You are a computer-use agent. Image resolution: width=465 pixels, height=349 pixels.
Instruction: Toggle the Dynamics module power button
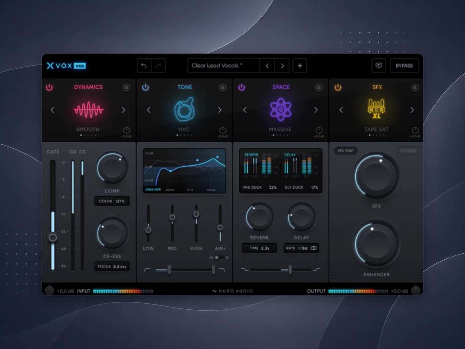tap(49, 87)
